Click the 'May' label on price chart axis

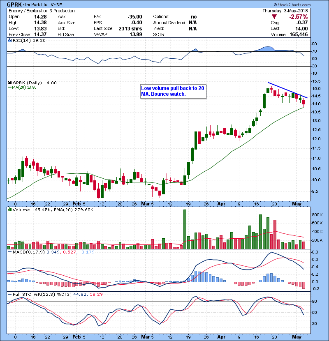pos(297,204)
